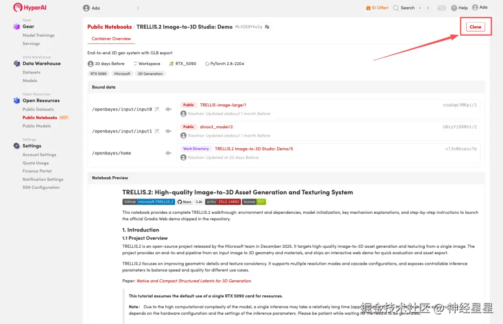Click the Workspace icon in the info row
The image size is (503, 324).
point(135,64)
